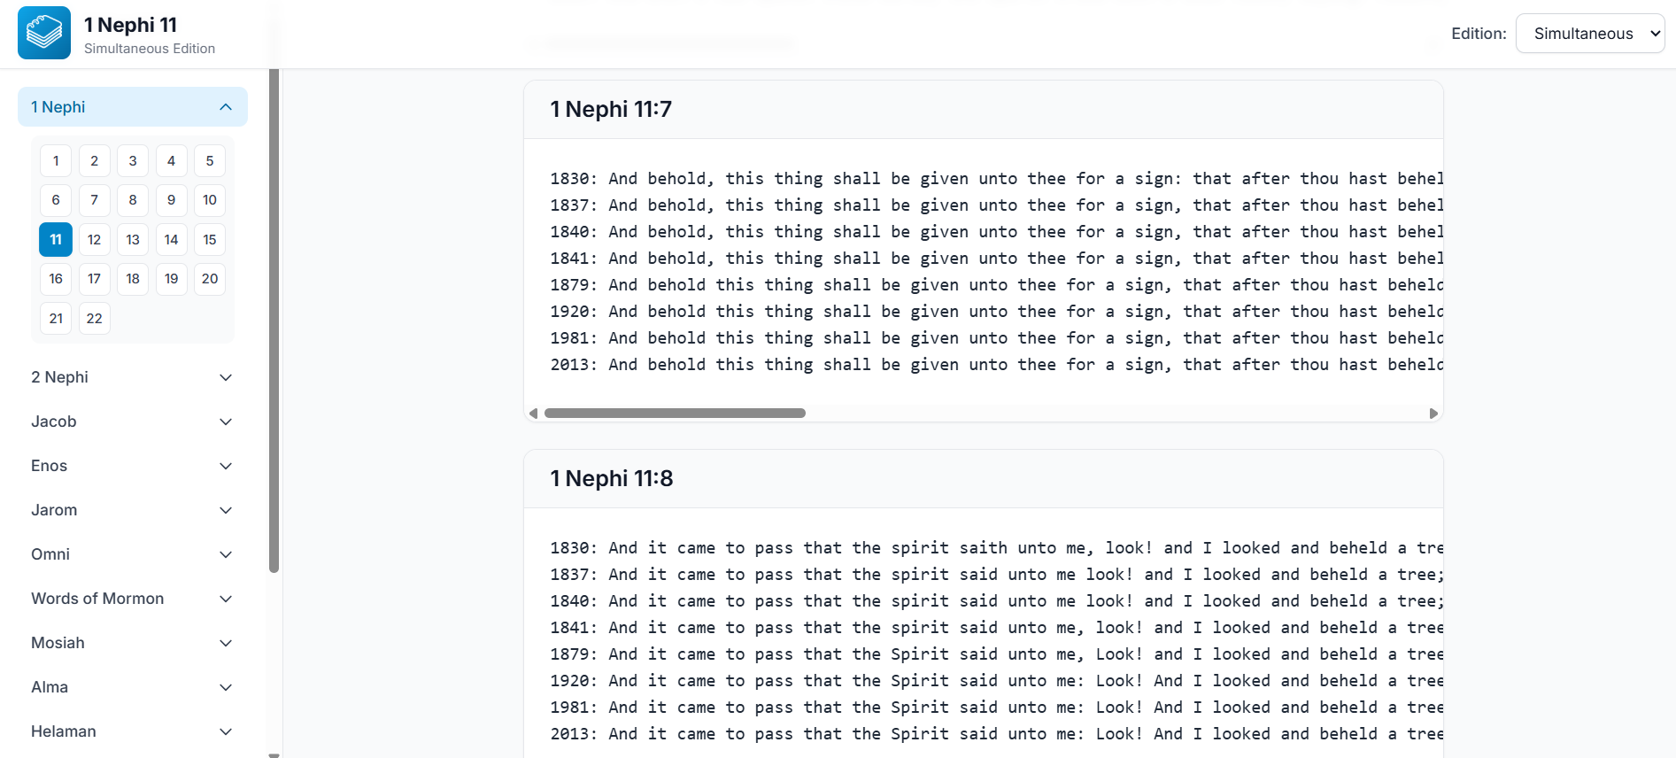This screenshot has height=758, width=1676.
Task: Collapse the 1 Nephi chapter grid
Action: (x=227, y=106)
